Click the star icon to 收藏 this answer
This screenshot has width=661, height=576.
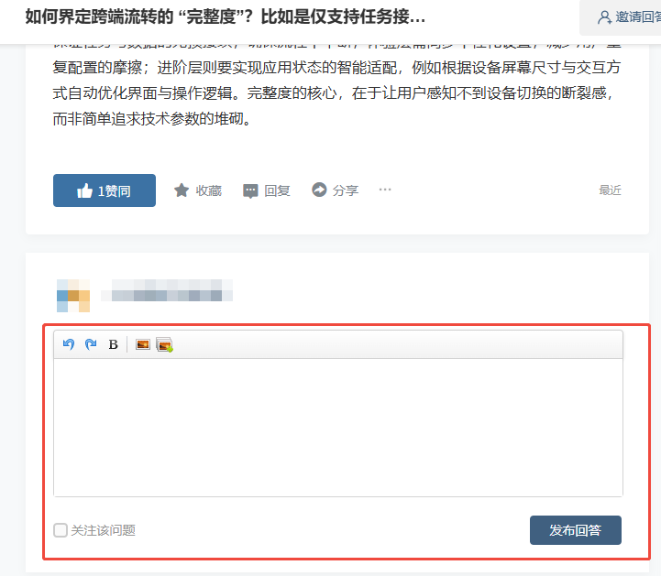tap(182, 190)
